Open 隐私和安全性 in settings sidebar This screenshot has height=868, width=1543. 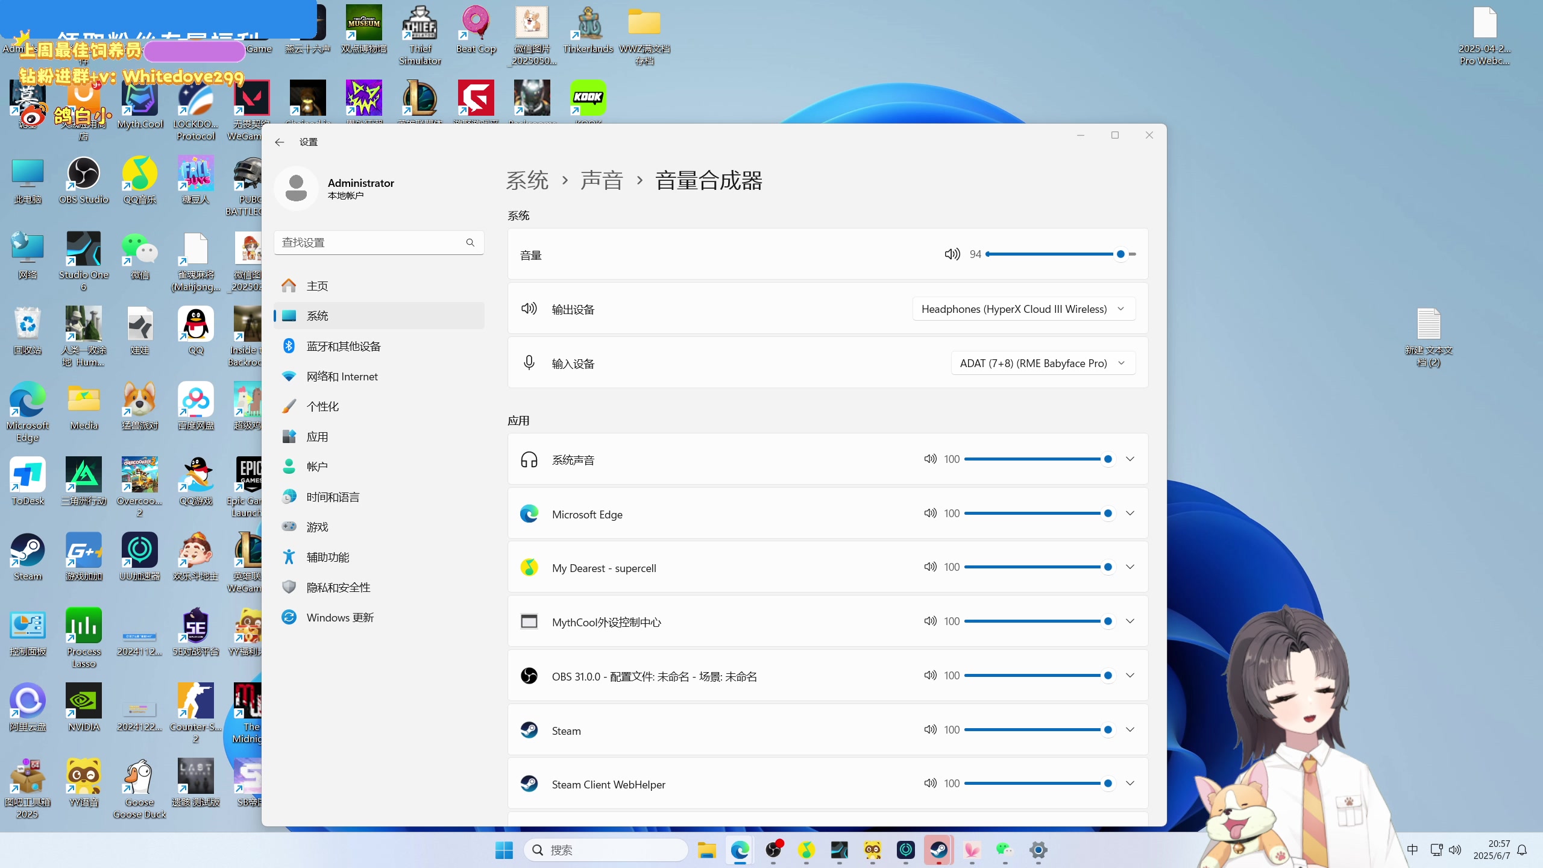tap(379, 587)
